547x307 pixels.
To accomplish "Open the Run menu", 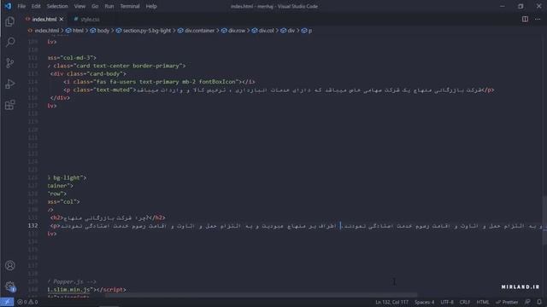I will (x=109, y=6).
